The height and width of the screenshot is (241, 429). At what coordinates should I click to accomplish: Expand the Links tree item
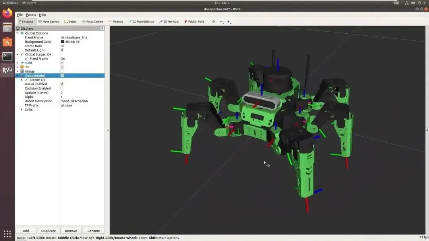coord(22,109)
